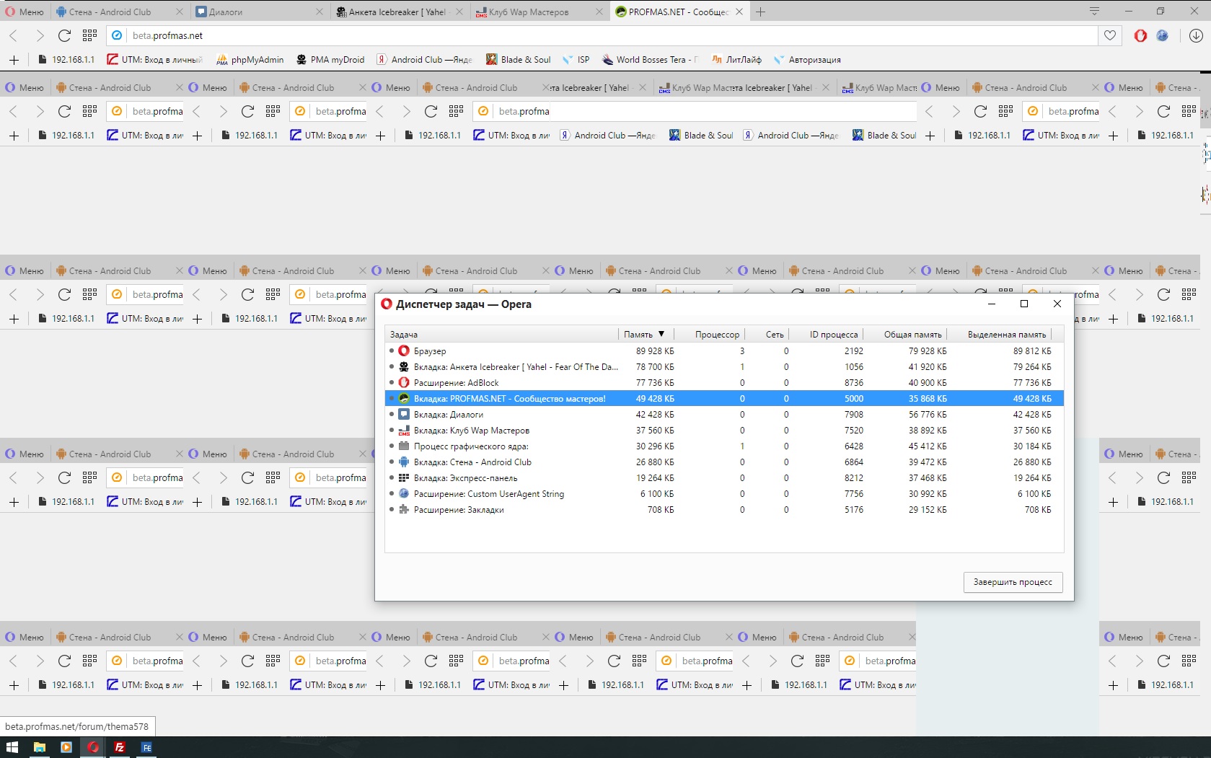
Task: Click the heart bookmark icon in address bar
Action: click(1110, 35)
